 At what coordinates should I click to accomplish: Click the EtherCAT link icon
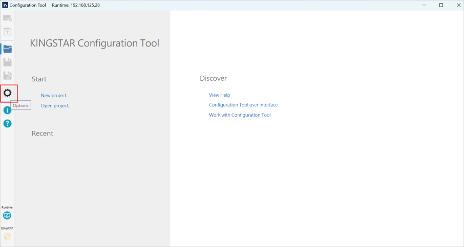pos(7,236)
